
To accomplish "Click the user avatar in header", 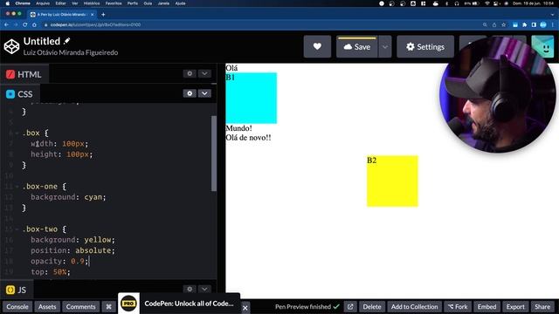I will coord(542,46).
